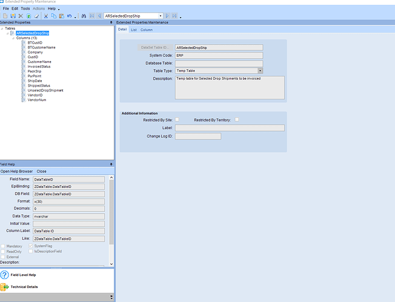
Task: Go to the previous record arrow
Action: (99, 16)
